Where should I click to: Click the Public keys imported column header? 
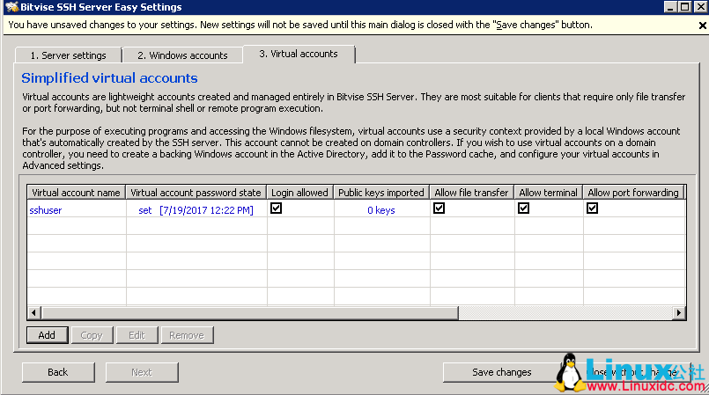(x=381, y=193)
